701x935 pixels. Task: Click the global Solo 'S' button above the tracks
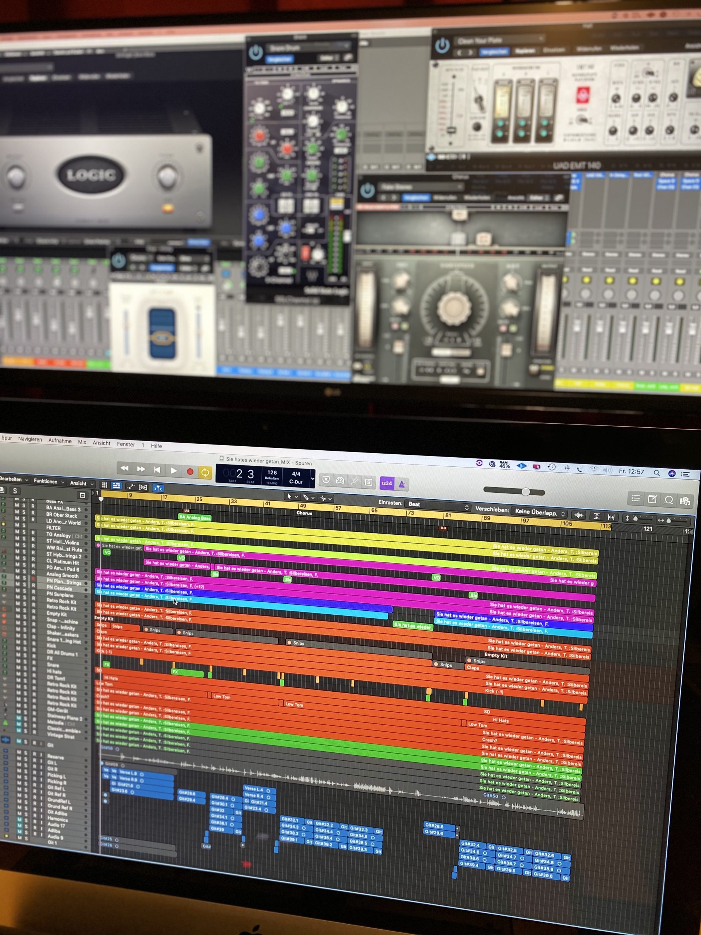point(15,491)
